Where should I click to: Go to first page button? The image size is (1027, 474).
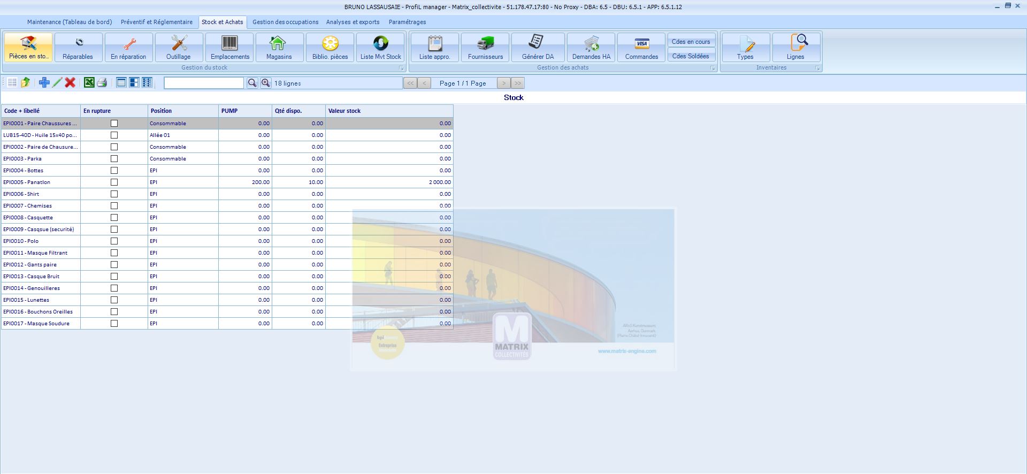410,83
